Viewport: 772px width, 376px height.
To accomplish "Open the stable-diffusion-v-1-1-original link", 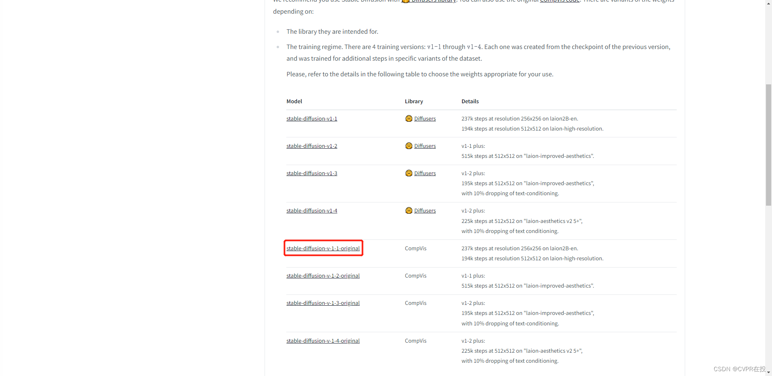I will tap(323, 248).
